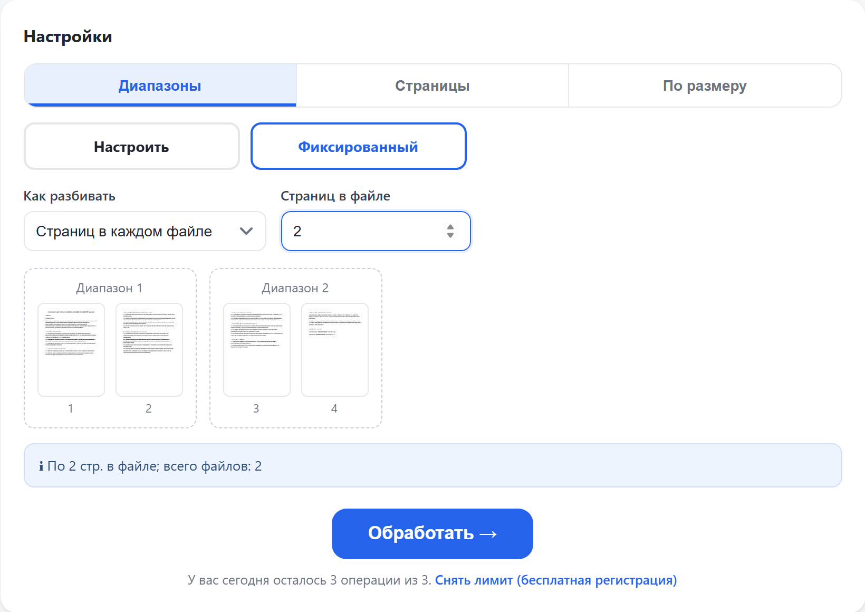Select page 1 thumbnail
Image resolution: width=865 pixels, height=612 pixels.
[71, 350]
